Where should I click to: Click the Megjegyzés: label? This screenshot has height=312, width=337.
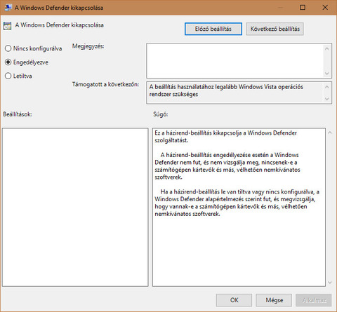[x=88, y=46]
